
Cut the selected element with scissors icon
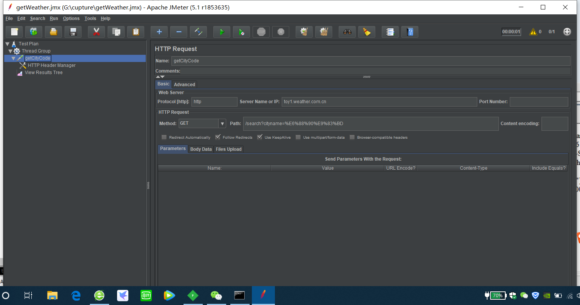pos(97,32)
